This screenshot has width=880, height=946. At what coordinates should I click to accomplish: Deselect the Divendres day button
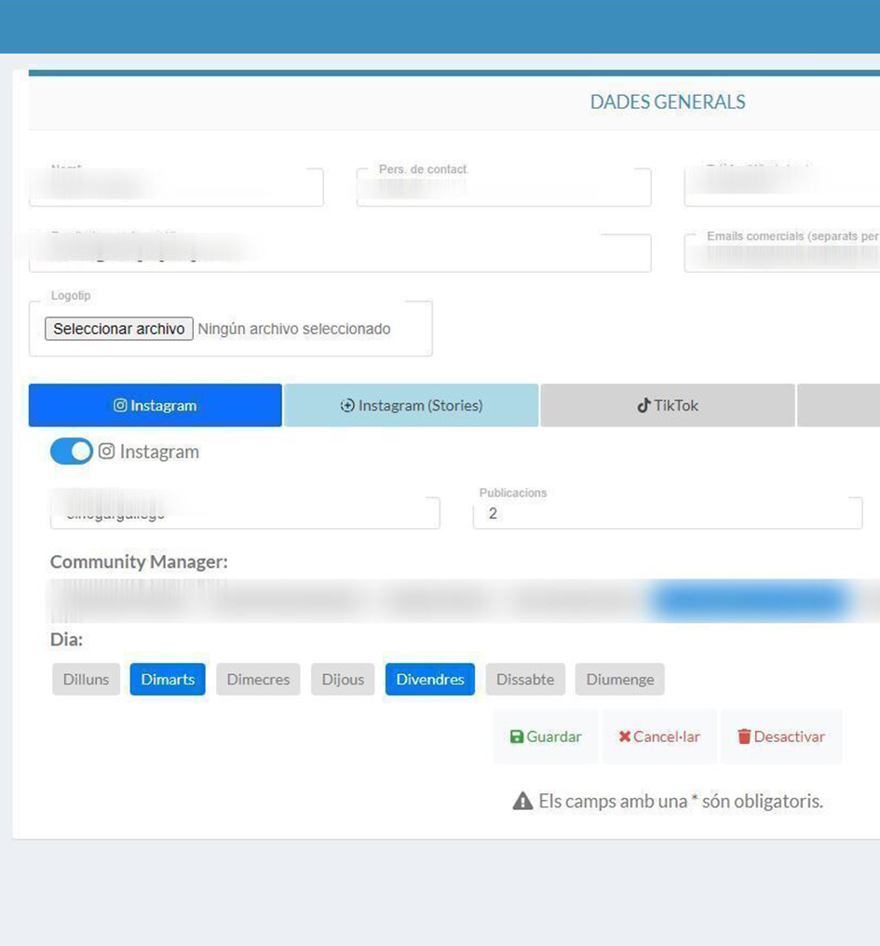tap(429, 680)
